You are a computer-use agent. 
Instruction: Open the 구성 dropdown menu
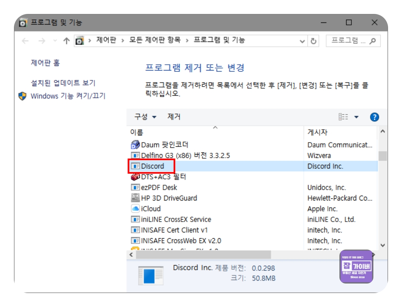click(145, 117)
